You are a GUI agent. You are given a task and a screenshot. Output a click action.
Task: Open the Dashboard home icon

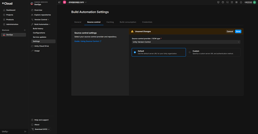pos(4,10)
